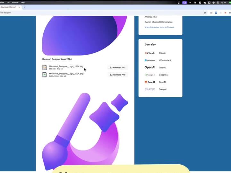231x173 pixels.
Task: Click the blue square extension icon in toolbar
Action: coord(216,13)
